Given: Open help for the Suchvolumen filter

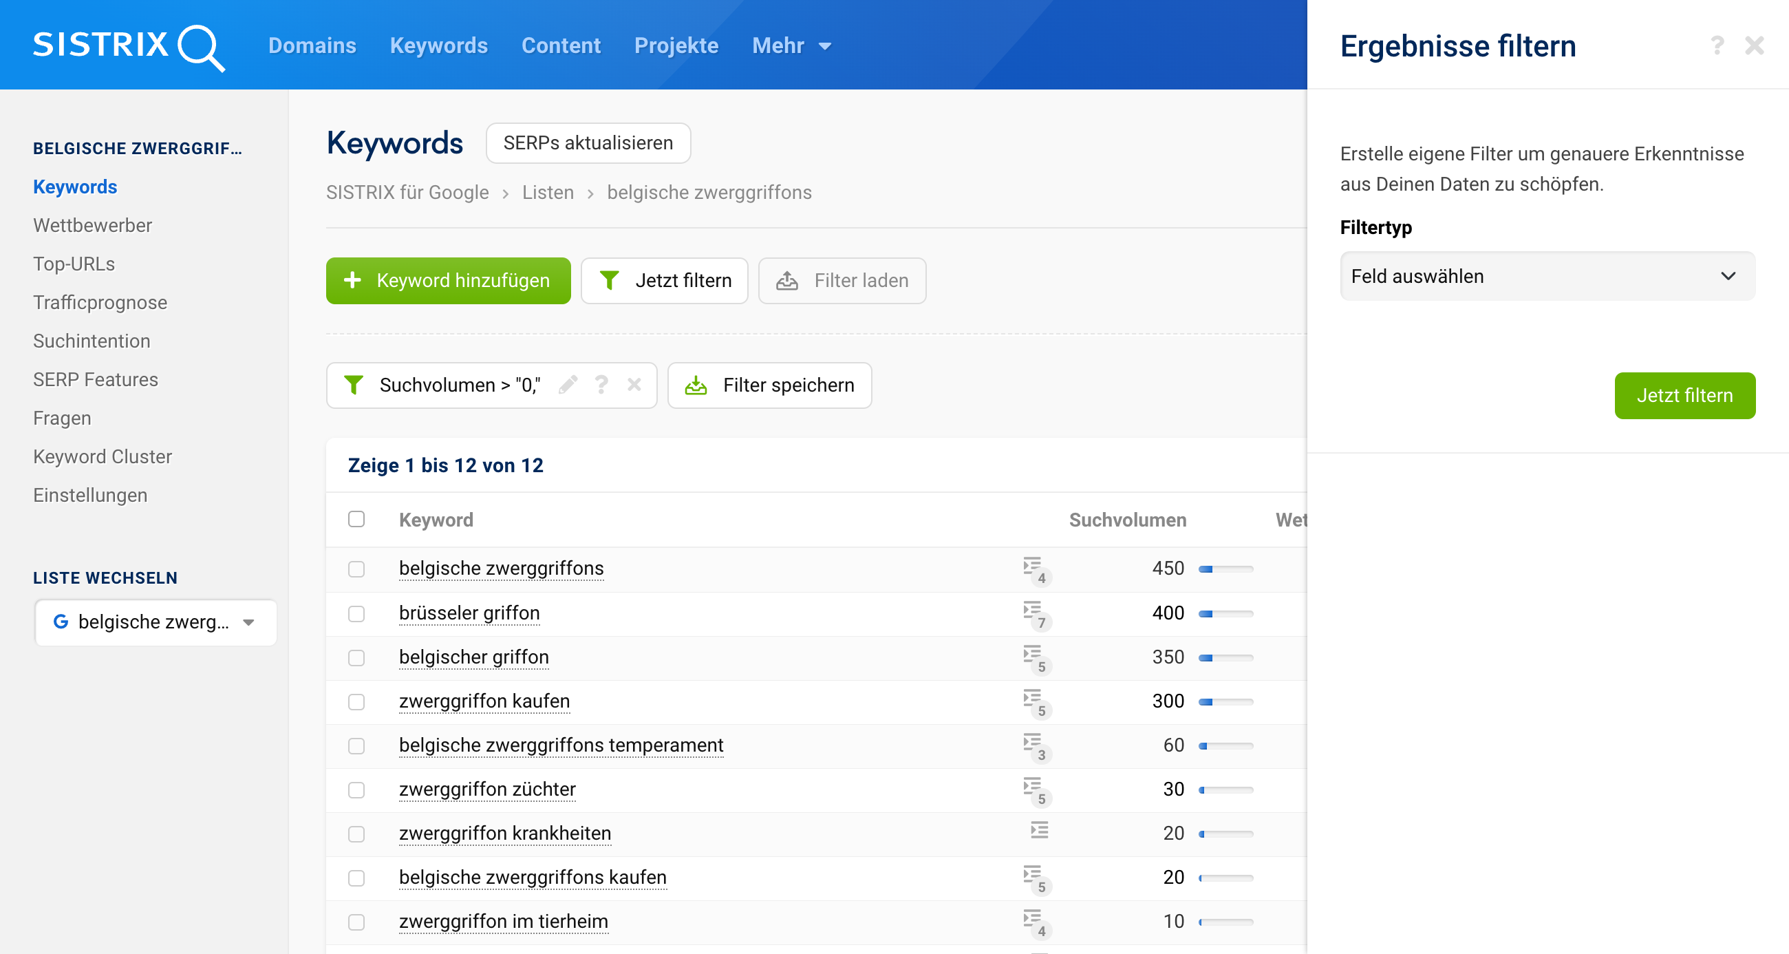Looking at the screenshot, I should pyautogui.click(x=601, y=384).
